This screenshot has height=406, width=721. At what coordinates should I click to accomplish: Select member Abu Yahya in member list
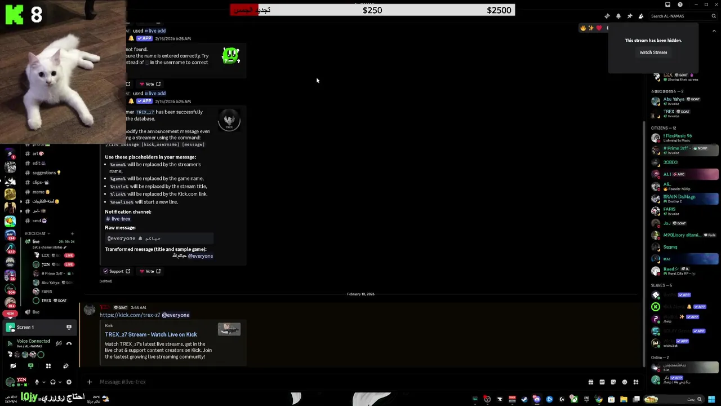pos(684,101)
